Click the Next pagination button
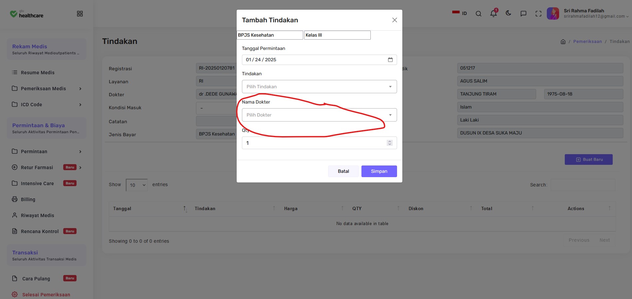Screen dimensions: 632x299 pos(605,240)
